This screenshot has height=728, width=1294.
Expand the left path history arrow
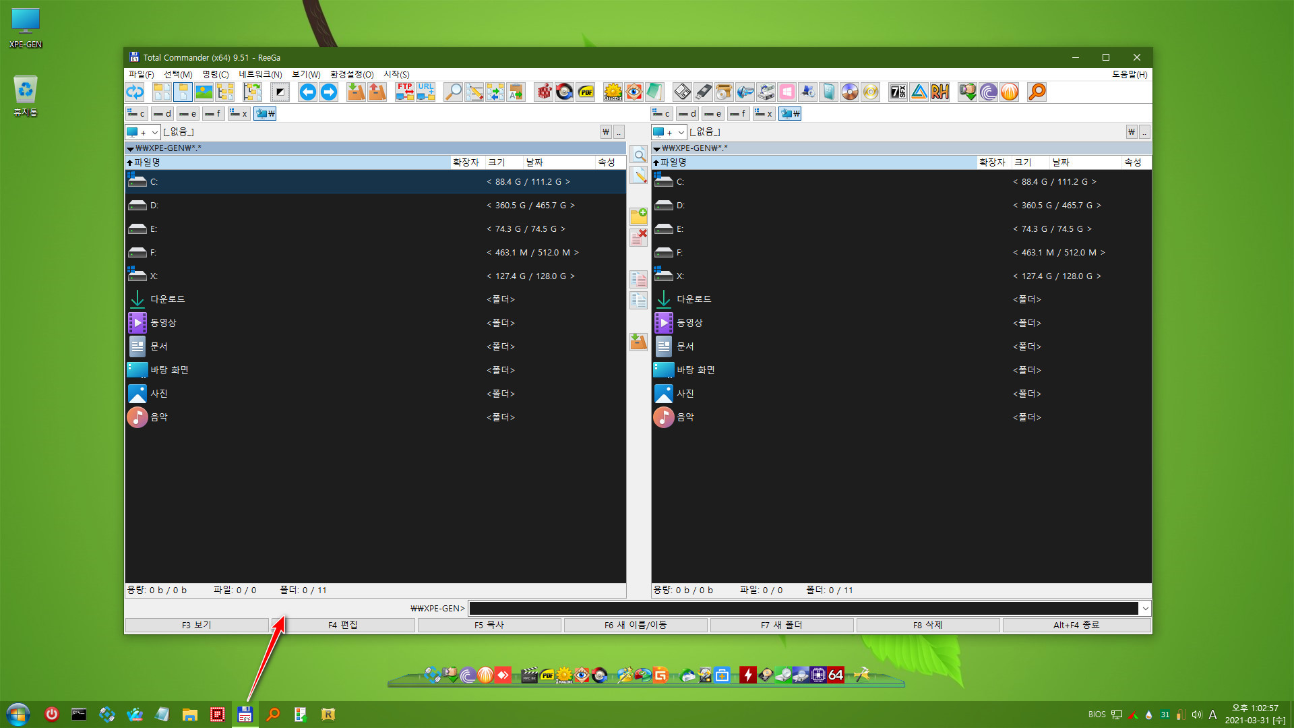point(130,148)
